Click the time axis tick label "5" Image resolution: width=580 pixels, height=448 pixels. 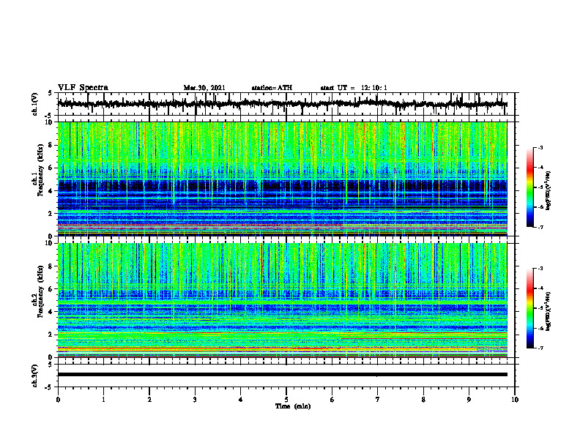(x=286, y=400)
